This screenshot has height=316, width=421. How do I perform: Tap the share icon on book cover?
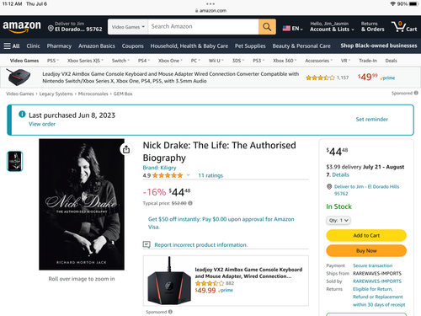point(126,149)
